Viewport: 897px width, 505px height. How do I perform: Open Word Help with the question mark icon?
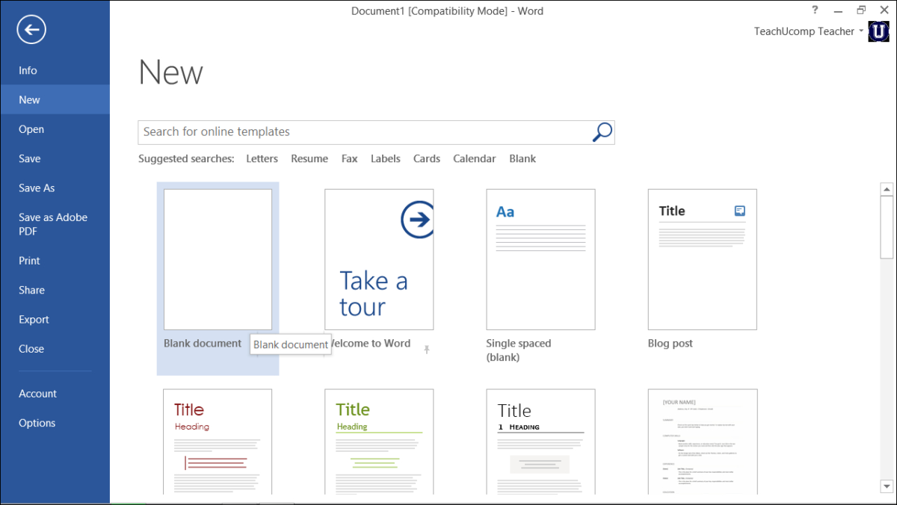click(814, 10)
